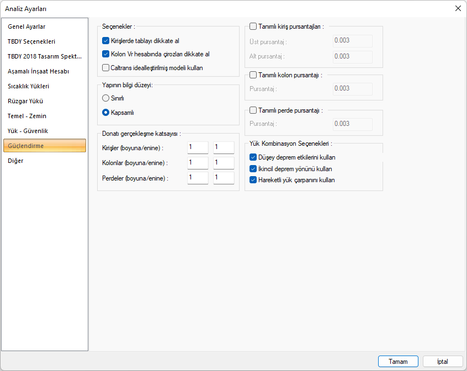
Task: Uncheck İkincil deprem yönünü kullan
Action: click(253, 168)
